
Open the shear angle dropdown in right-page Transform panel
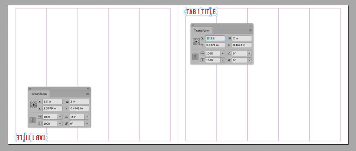(250, 61)
